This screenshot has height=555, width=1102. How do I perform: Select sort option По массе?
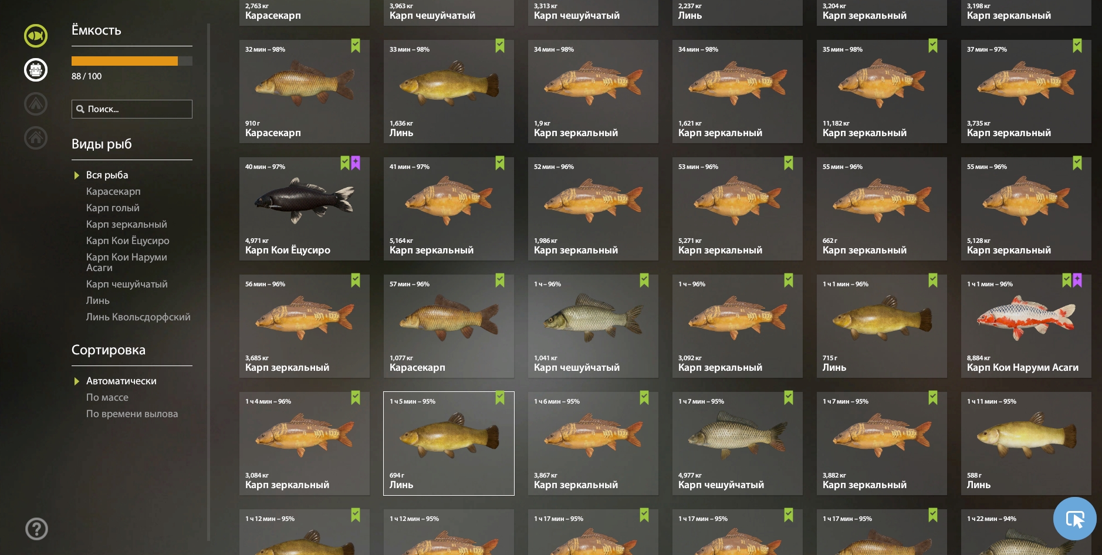point(107,397)
